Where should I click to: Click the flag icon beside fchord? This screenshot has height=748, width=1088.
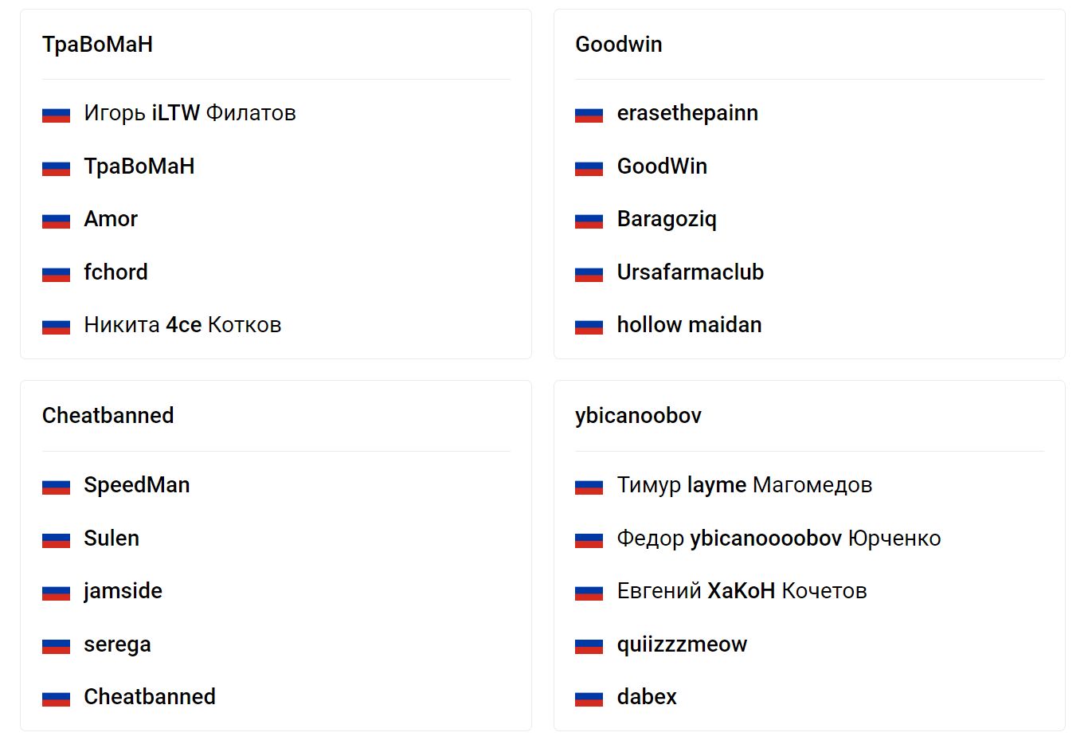coord(56,274)
